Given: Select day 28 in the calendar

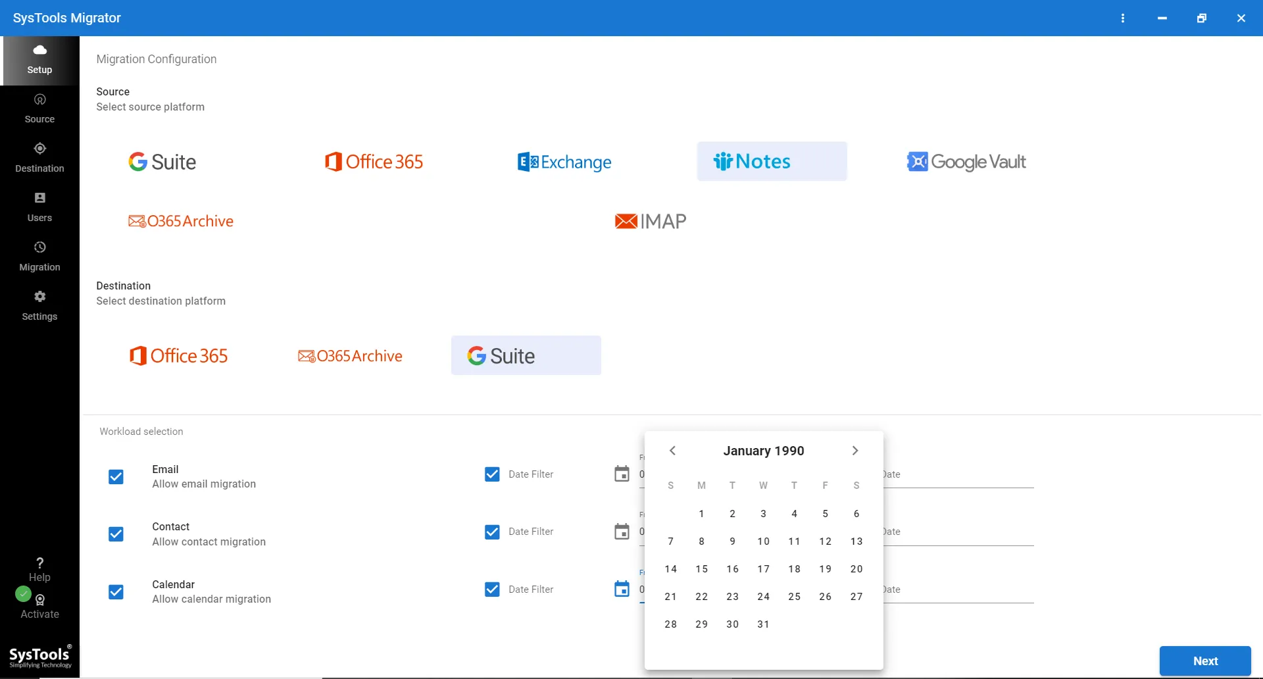Looking at the screenshot, I should (x=671, y=624).
